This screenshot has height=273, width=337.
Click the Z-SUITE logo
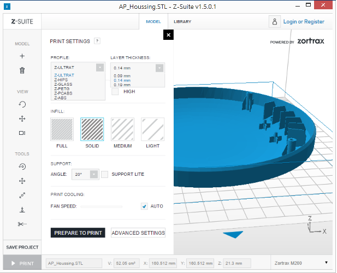pos(22,22)
